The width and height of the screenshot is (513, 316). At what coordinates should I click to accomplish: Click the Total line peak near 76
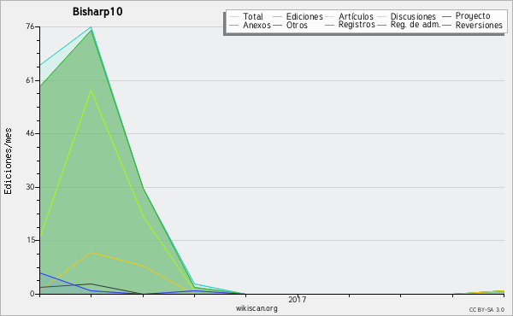click(x=91, y=27)
